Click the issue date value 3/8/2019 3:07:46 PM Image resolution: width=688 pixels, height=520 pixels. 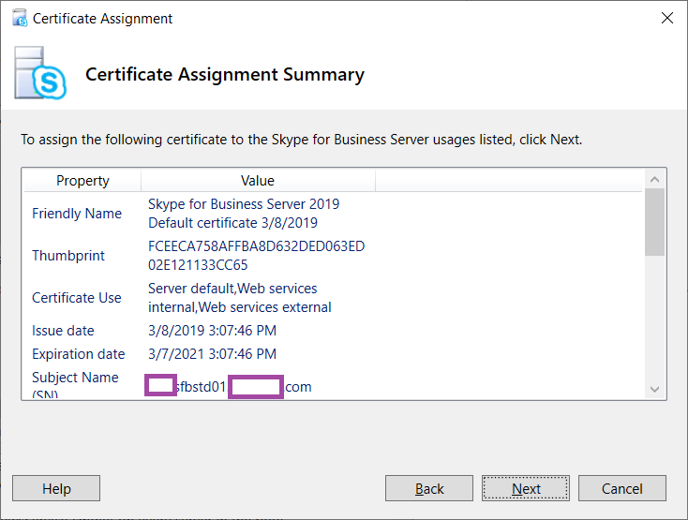point(213,331)
